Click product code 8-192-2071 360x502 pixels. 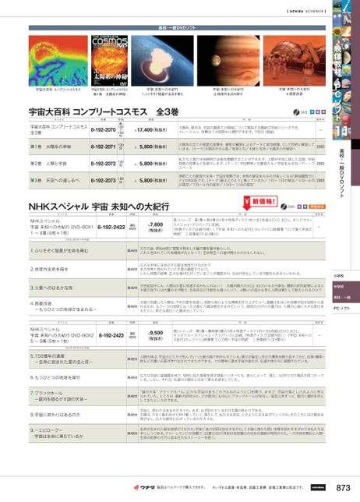click(103, 147)
